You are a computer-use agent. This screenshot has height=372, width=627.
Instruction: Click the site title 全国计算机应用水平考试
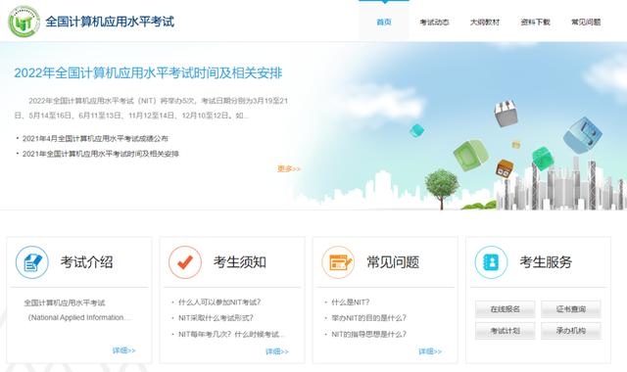tap(110, 22)
